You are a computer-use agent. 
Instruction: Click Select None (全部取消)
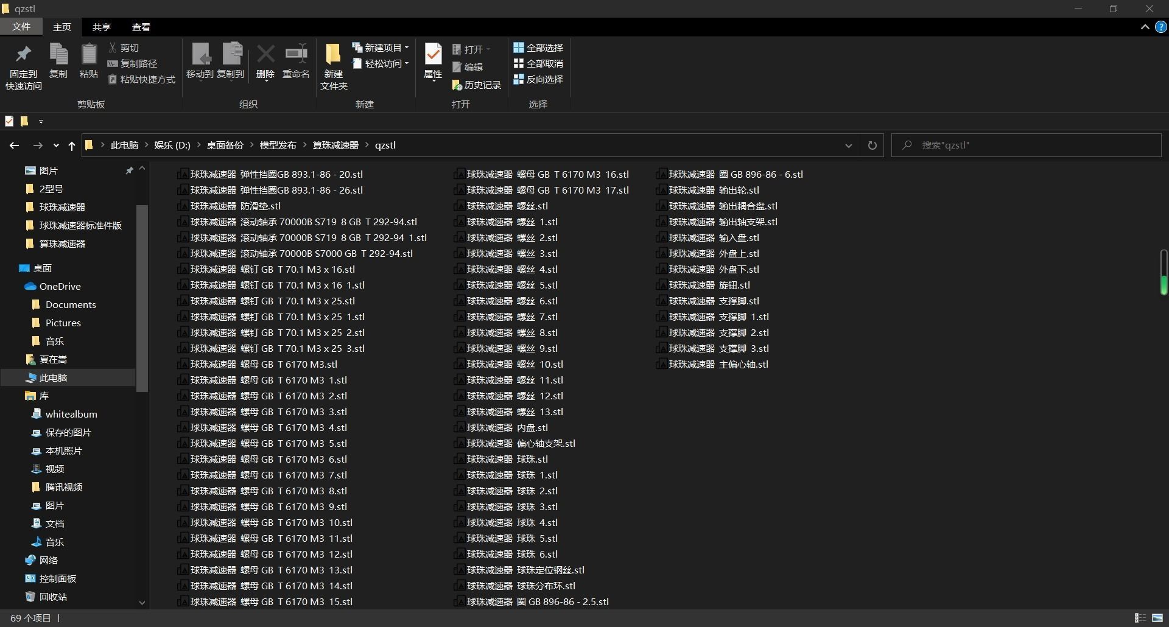point(538,63)
